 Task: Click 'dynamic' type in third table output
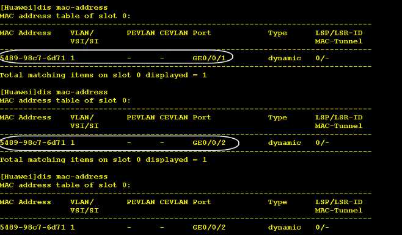pyautogui.click(x=284, y=228)
